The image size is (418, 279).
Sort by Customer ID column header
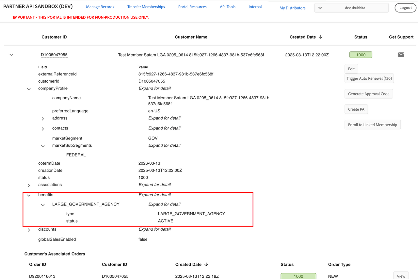click(x=54, y=37)
